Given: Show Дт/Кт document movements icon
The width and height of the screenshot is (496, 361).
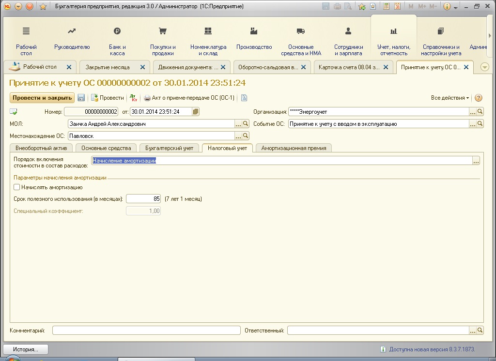Looking at the screenshot, I should point(134,98).
